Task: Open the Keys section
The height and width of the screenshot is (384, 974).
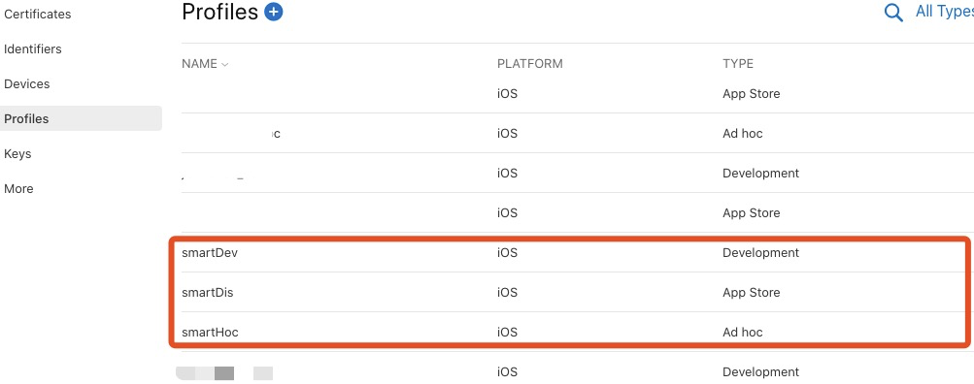Action: coord(17,154)
